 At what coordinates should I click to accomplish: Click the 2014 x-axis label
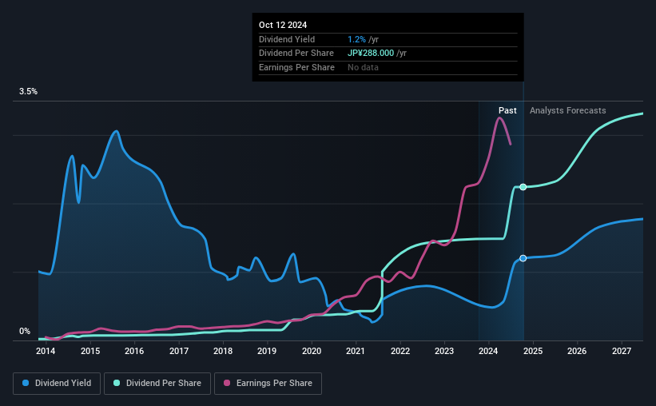(x=46, y=351)
